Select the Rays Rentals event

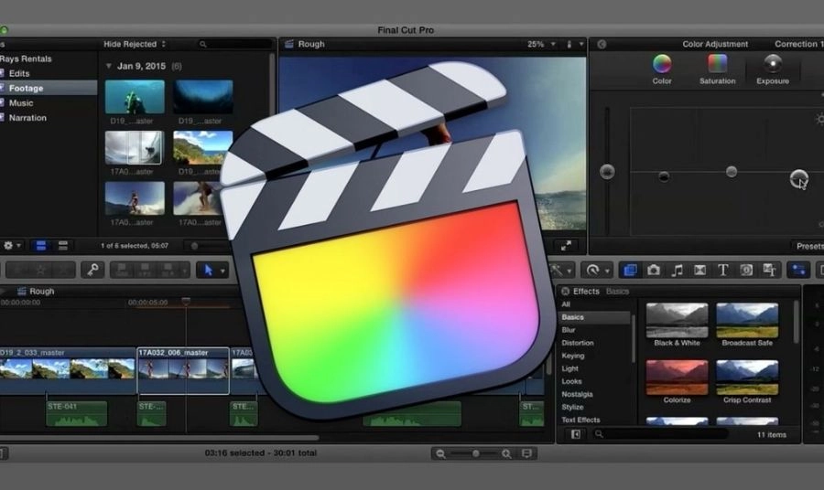click(x=26, y=59)
